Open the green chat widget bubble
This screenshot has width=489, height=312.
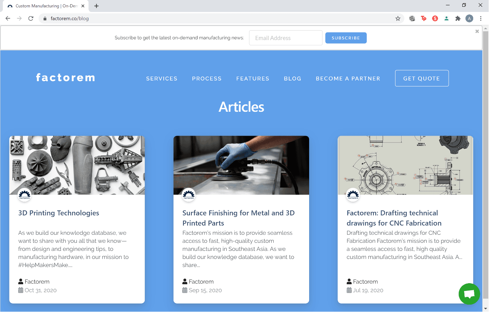pyautogui.click(x=469, y=294)
